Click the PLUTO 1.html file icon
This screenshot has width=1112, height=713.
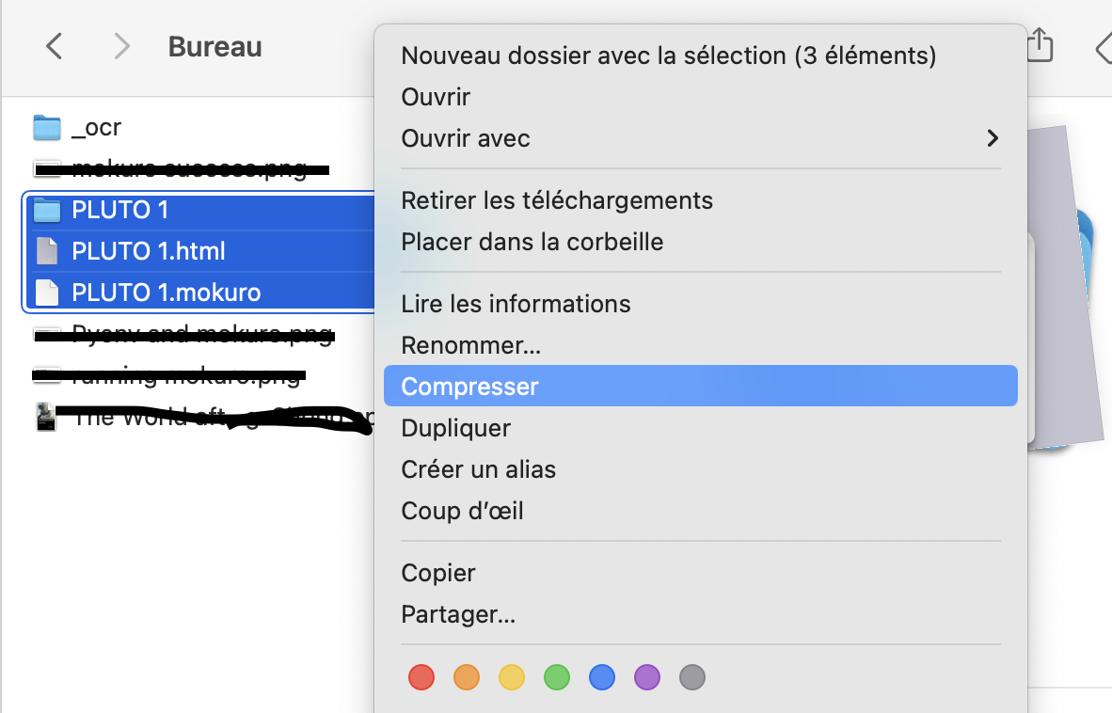click(47, 251)
